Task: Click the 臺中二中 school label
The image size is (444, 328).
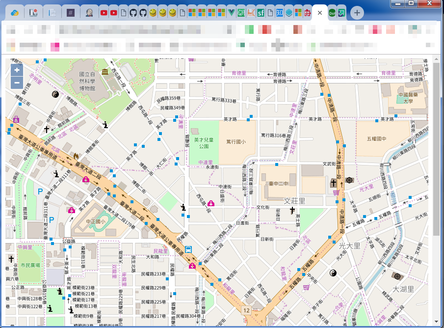Action: (x=278, y=184)
